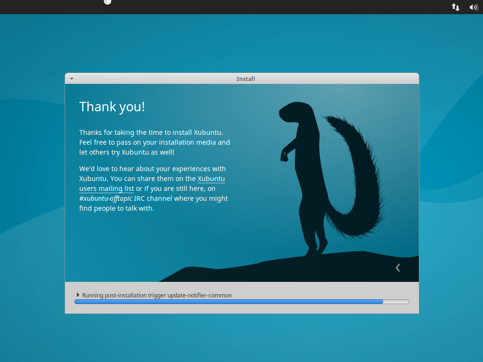
Task: Click the 'Thanks for taking the time' paragraph
Action: 155,142
